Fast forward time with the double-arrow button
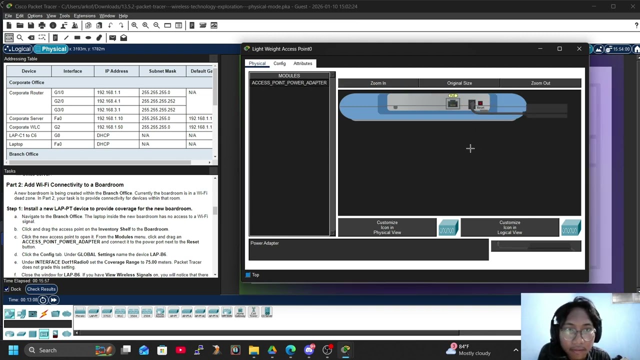Viewport: 640px width, 360px height. (x=53, y=300)
